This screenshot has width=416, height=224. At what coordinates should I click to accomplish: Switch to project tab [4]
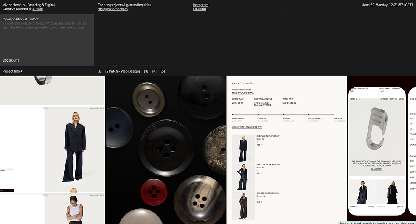click(x=155, y=71)
